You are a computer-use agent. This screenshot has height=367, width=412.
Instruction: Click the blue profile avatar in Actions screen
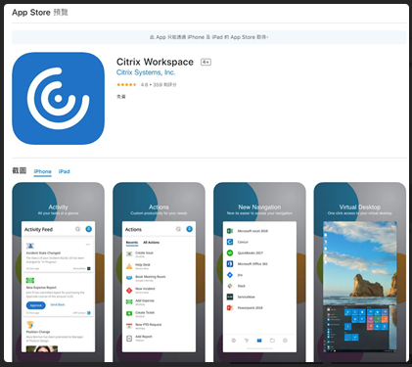pyautogui.click(x=190, y=229)
